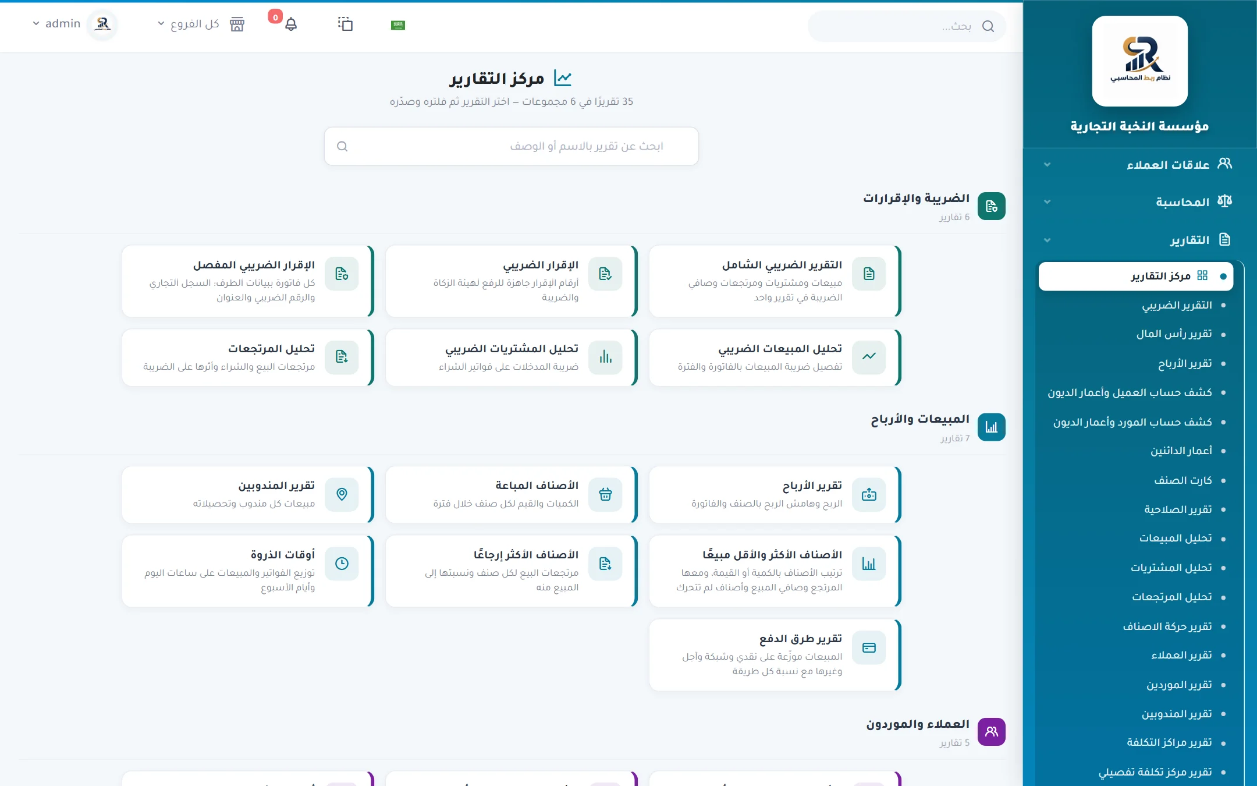The width and height of the screenshot is (1257, 786).
Task: Expand علاقات العملاء sidebar section
Action: (1139, 165)
